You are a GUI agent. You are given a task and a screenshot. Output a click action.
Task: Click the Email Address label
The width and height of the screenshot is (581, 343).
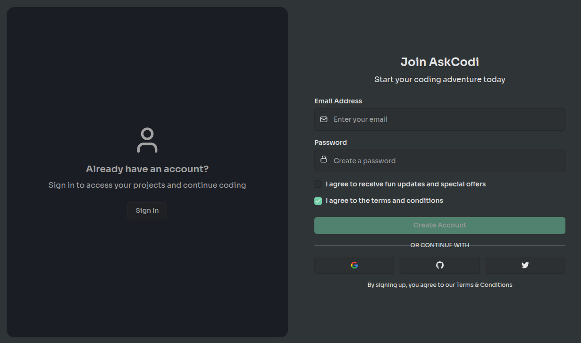point(338,101)
